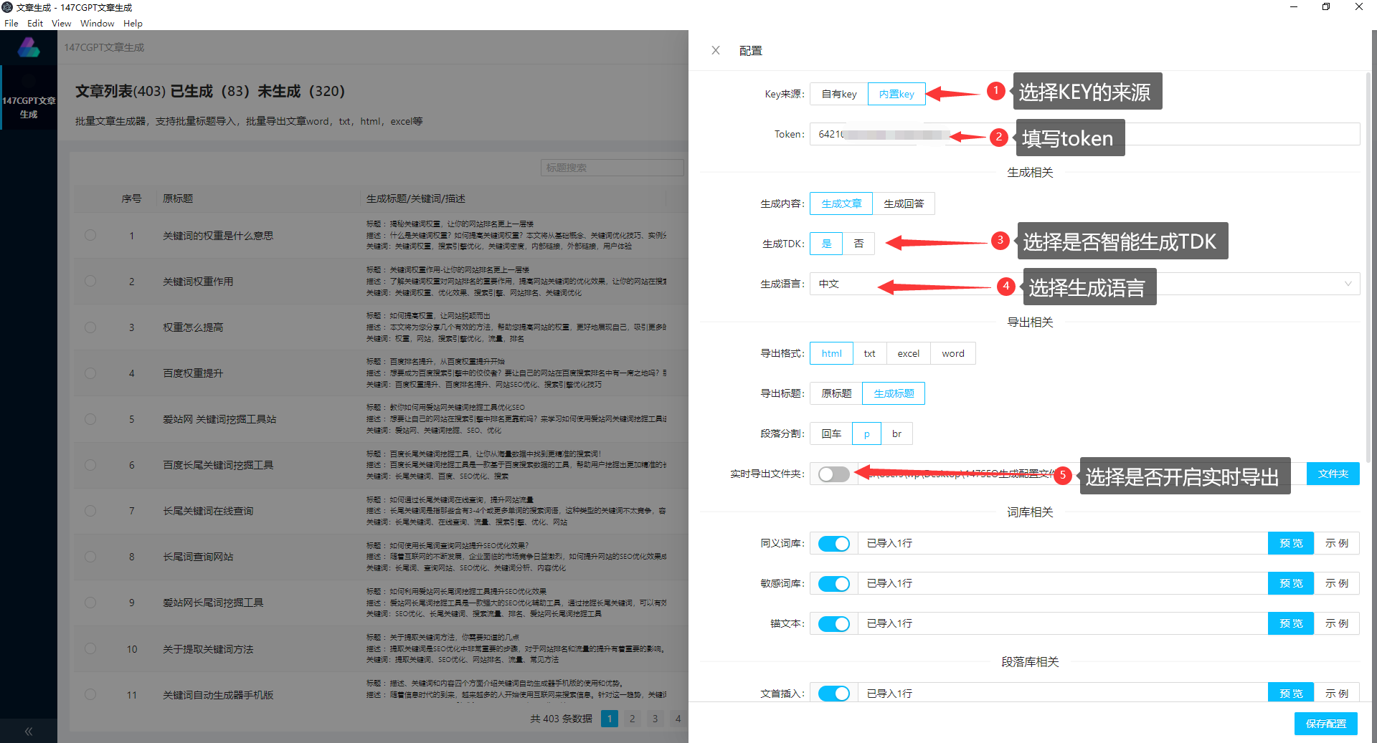Choose 生成文章 as generated content
The image size is (1377, 743).
(x=841, y=203)
